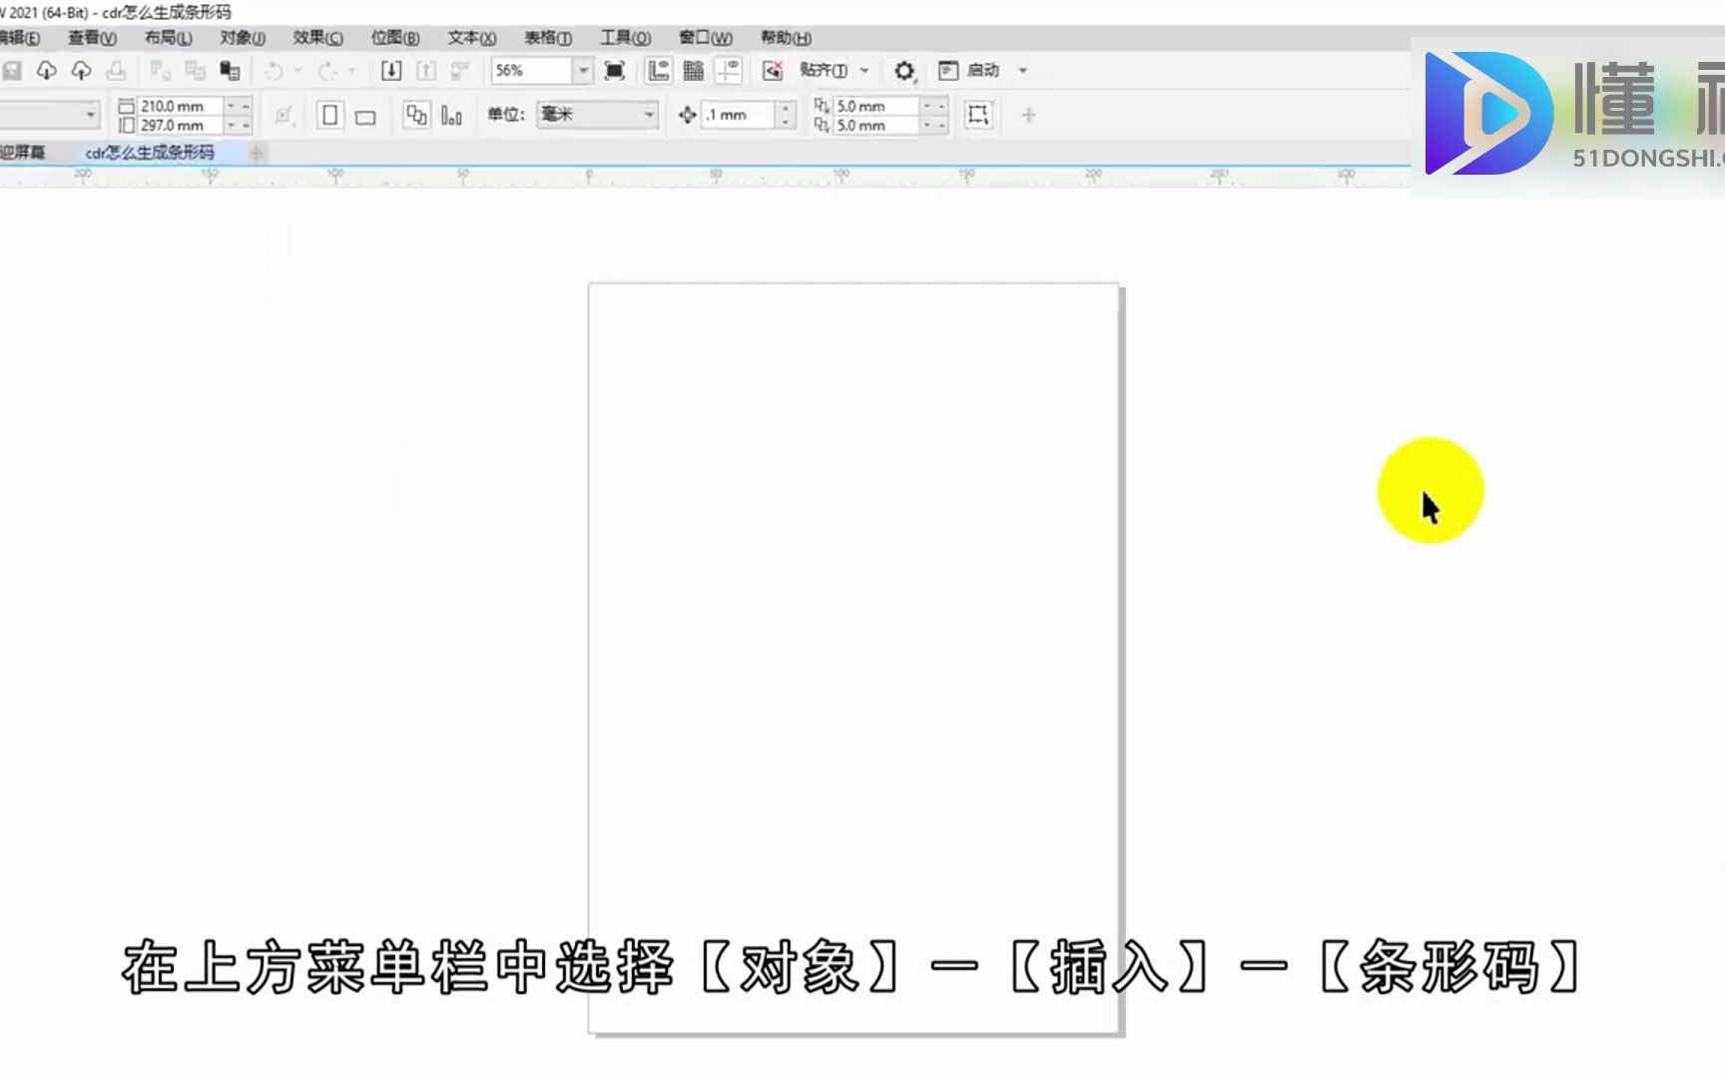The width and height of the screenshot is (1725, 1078).
Task: Toggle the snap off icon
Action: pyautogui.click(x=773, y=71)
